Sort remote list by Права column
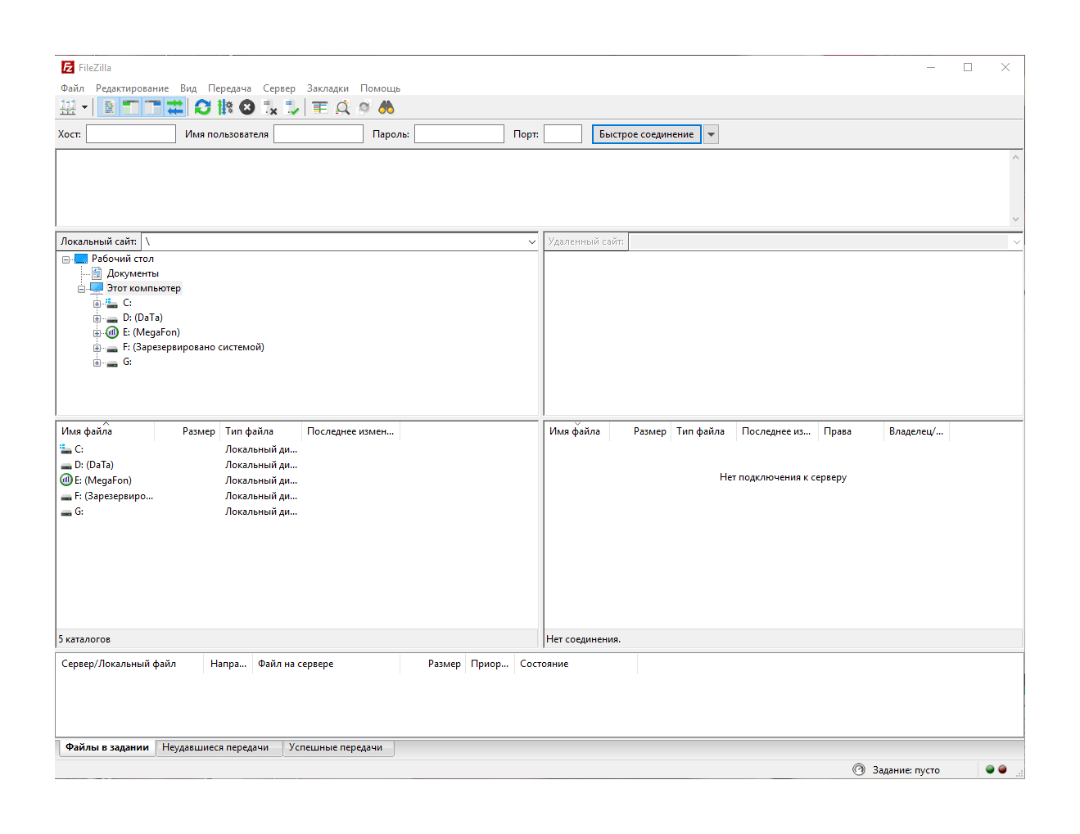The height and width of the screenshot is (834, 1080). 851,431
